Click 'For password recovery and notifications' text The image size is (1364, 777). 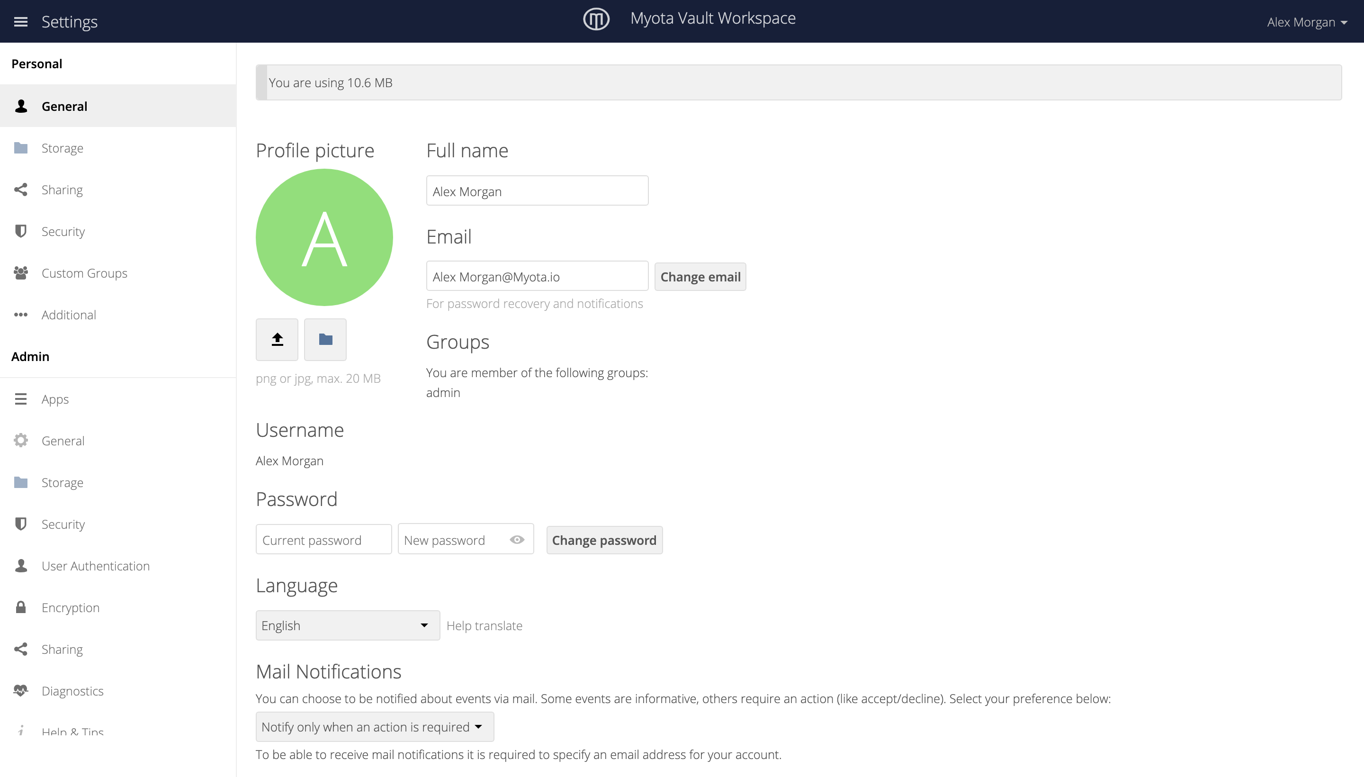pos(535,303)
